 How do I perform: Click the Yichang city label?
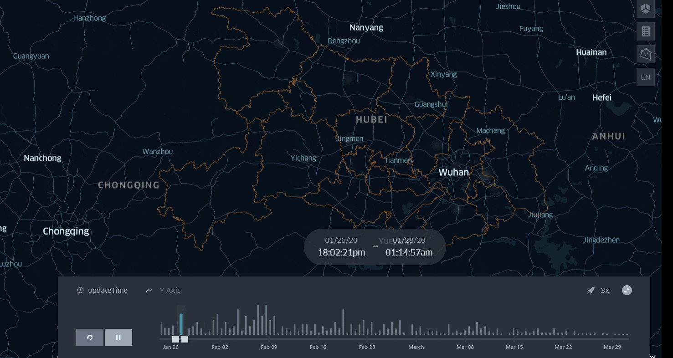point(303,158)
